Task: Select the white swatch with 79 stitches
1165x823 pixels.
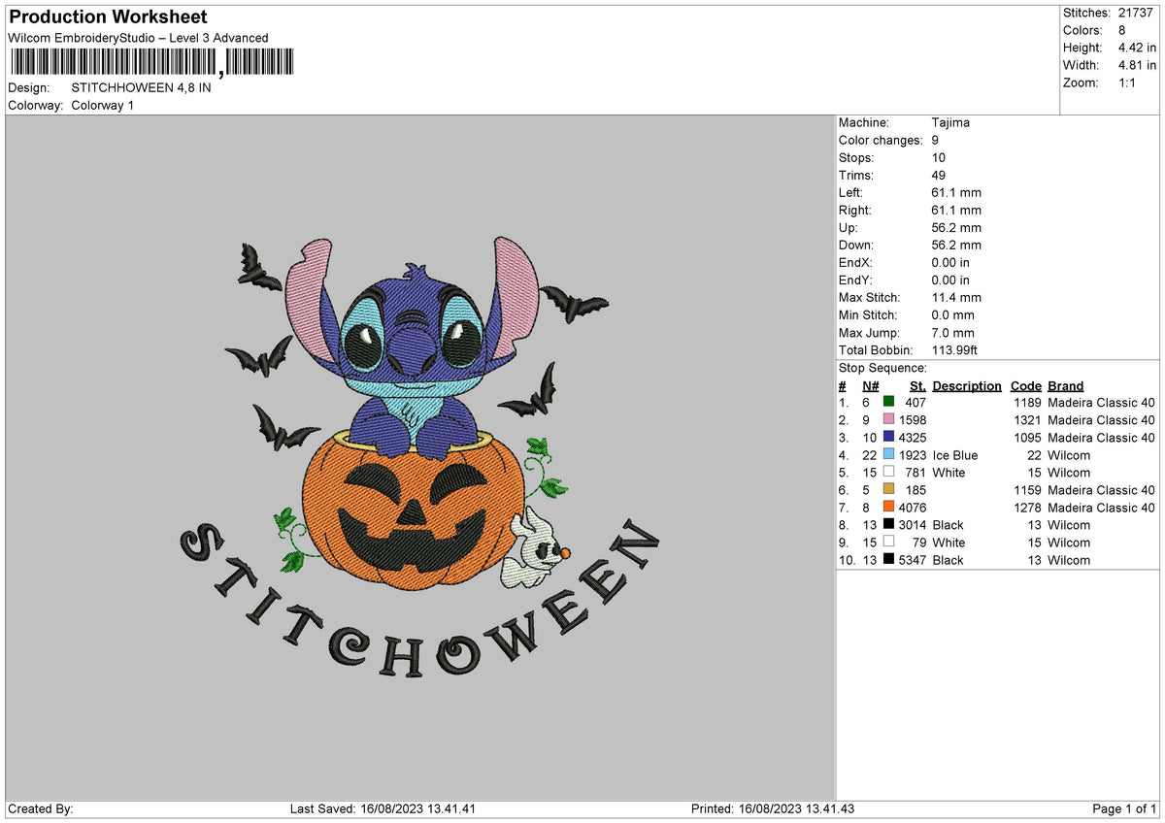Action: tap(888, 542)
